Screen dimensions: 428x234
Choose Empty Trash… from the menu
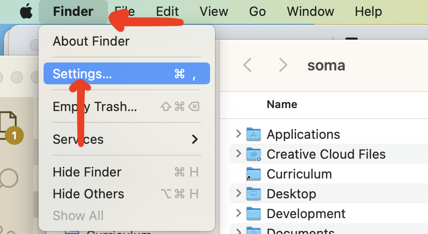coord(127,107)
